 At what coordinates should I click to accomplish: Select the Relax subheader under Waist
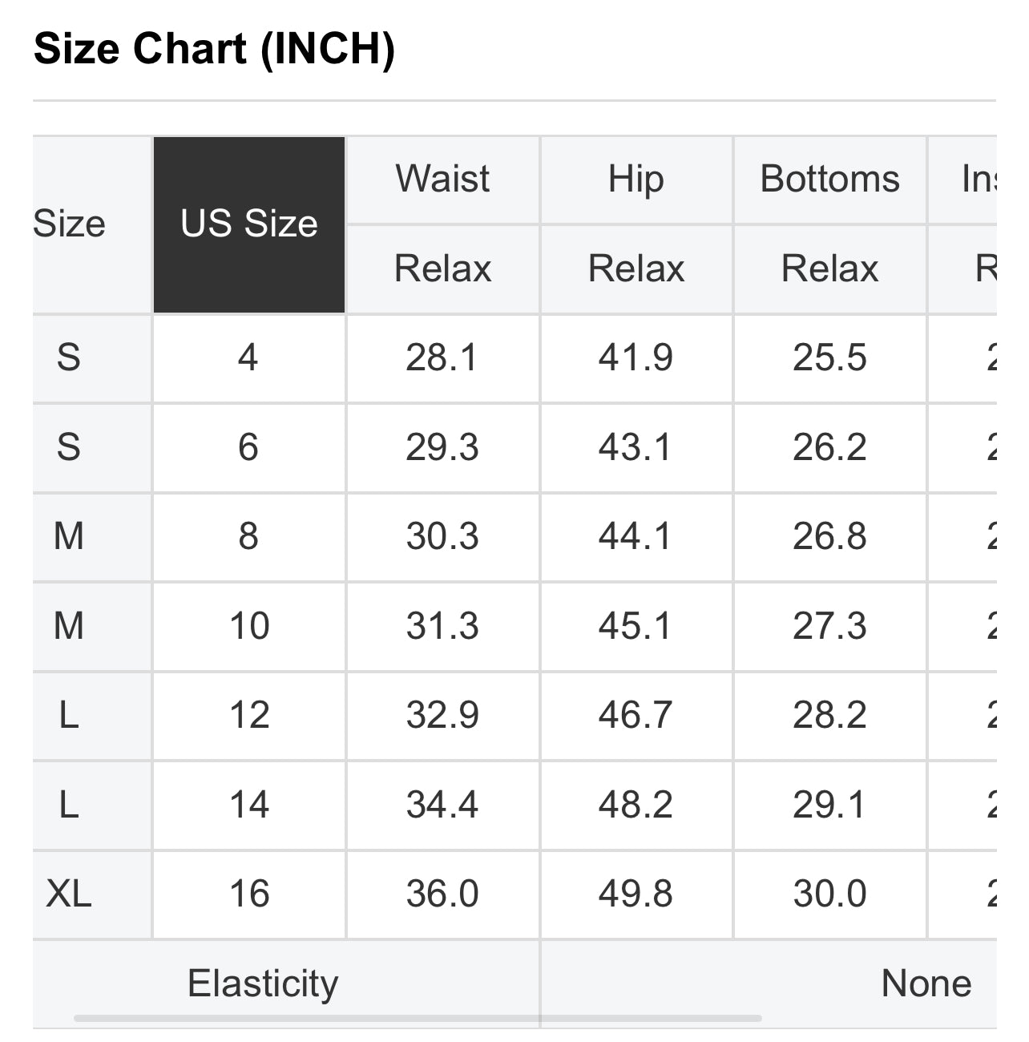442,269
